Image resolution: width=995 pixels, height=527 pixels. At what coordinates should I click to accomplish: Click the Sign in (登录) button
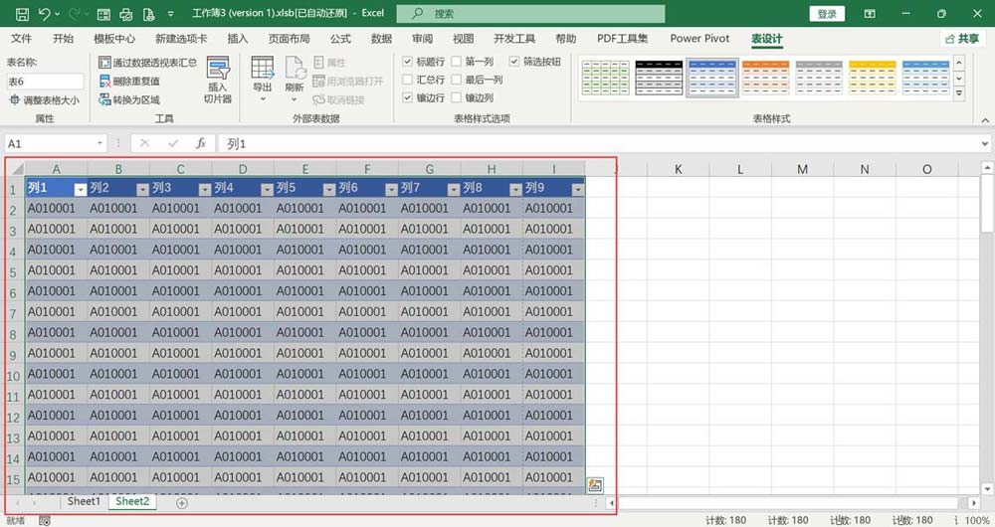coord(827,14)
